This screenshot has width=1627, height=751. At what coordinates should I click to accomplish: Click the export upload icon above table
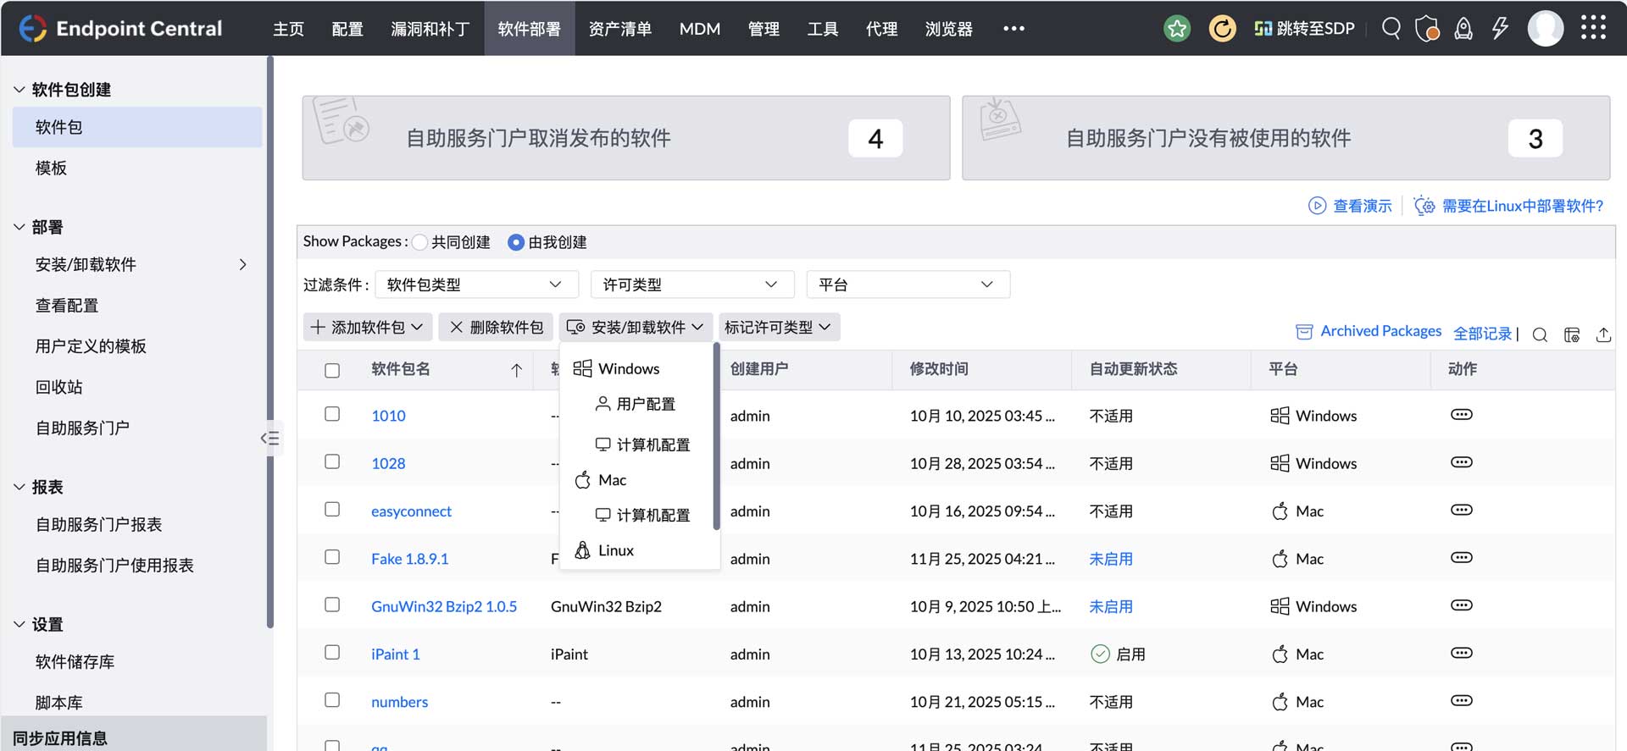(x=1603, y=334)
